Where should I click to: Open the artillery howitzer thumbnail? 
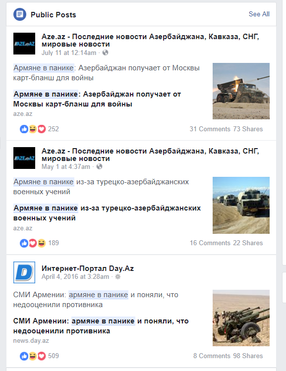[x=241, y=318]
